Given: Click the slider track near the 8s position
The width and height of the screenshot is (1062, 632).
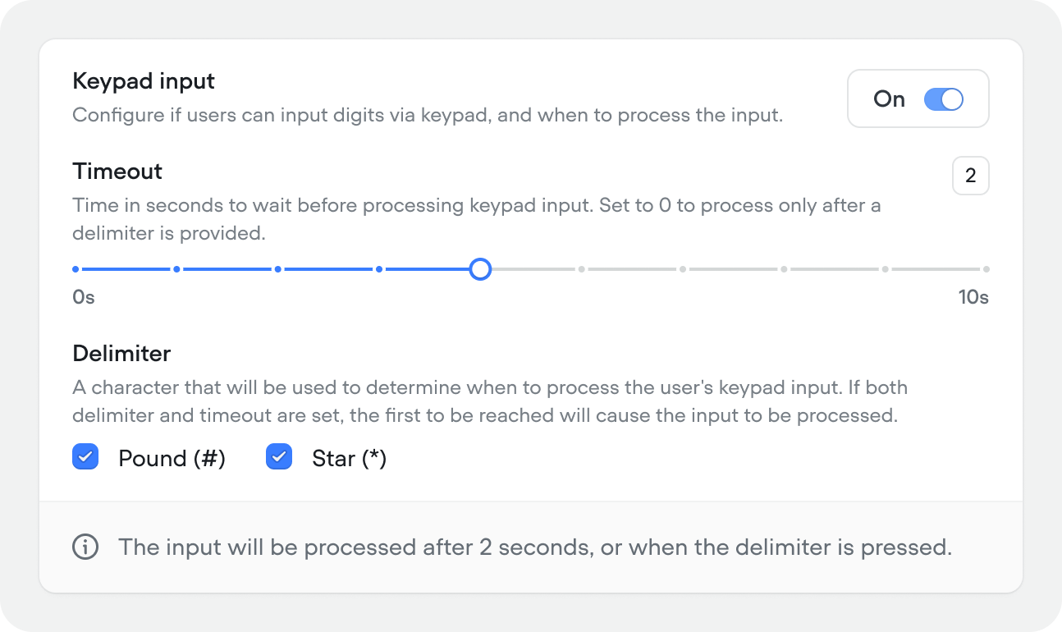Looking at the screenshot, I should (x=804, y=268).
